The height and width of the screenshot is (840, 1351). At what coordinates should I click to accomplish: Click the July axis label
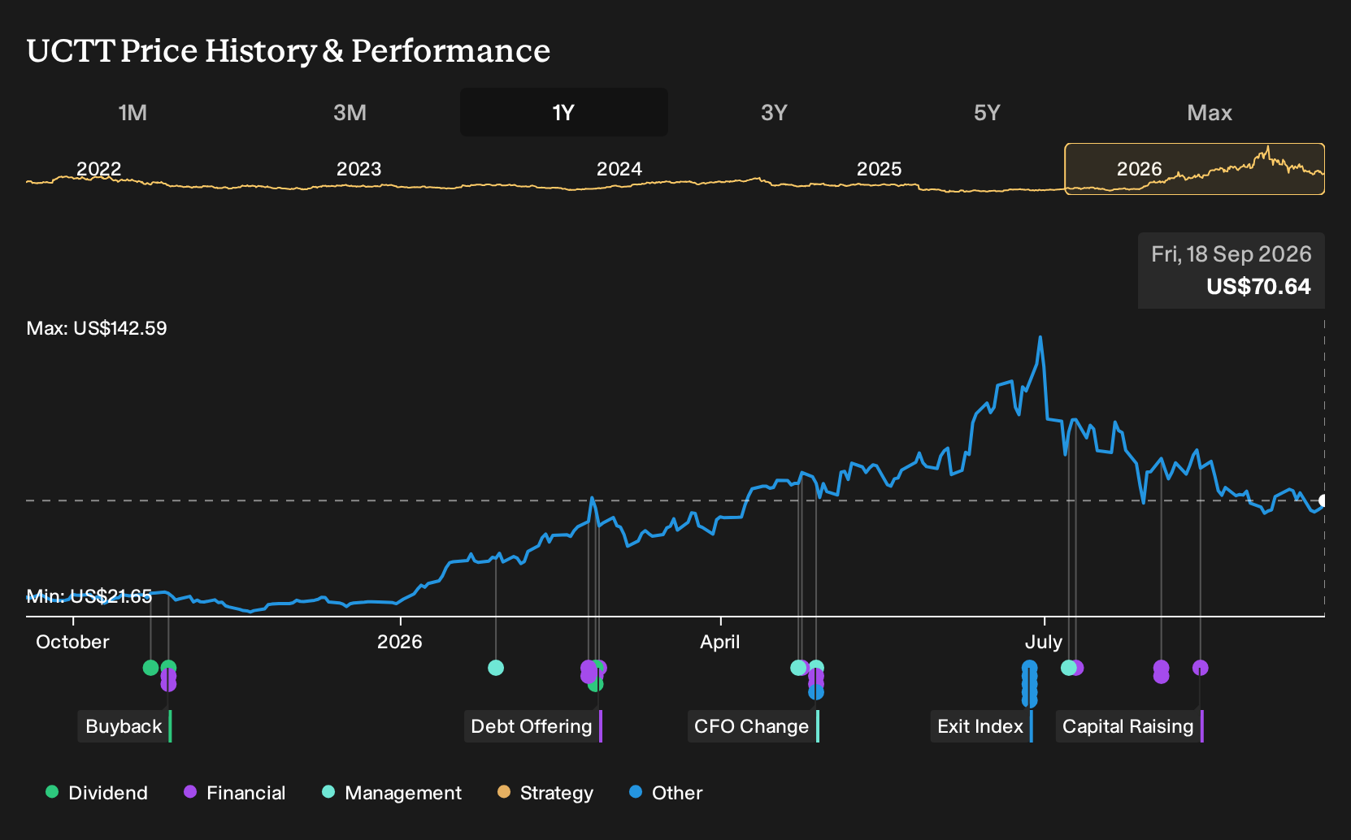[x=1044, y=642]
